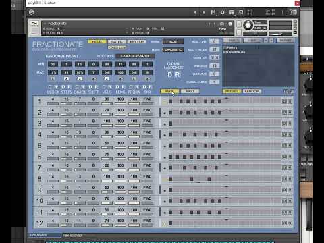Image resolution: width=324 pixels, height=243 pixels.
Task: Click the Tune knob
Action: pos(248,25)
